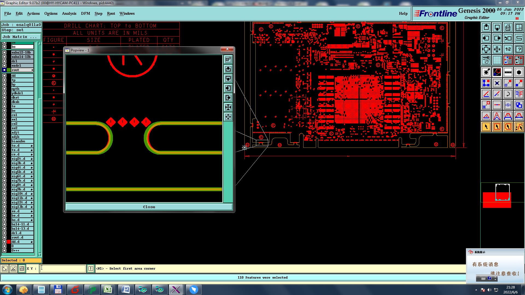Click the net selection arrow tool
Viewport: 525px width, 295px height.
click(519, 127)
